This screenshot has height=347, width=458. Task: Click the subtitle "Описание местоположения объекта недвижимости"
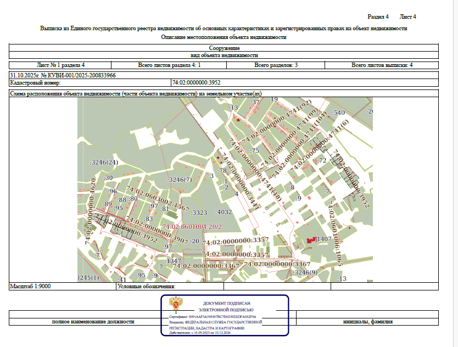224,37
